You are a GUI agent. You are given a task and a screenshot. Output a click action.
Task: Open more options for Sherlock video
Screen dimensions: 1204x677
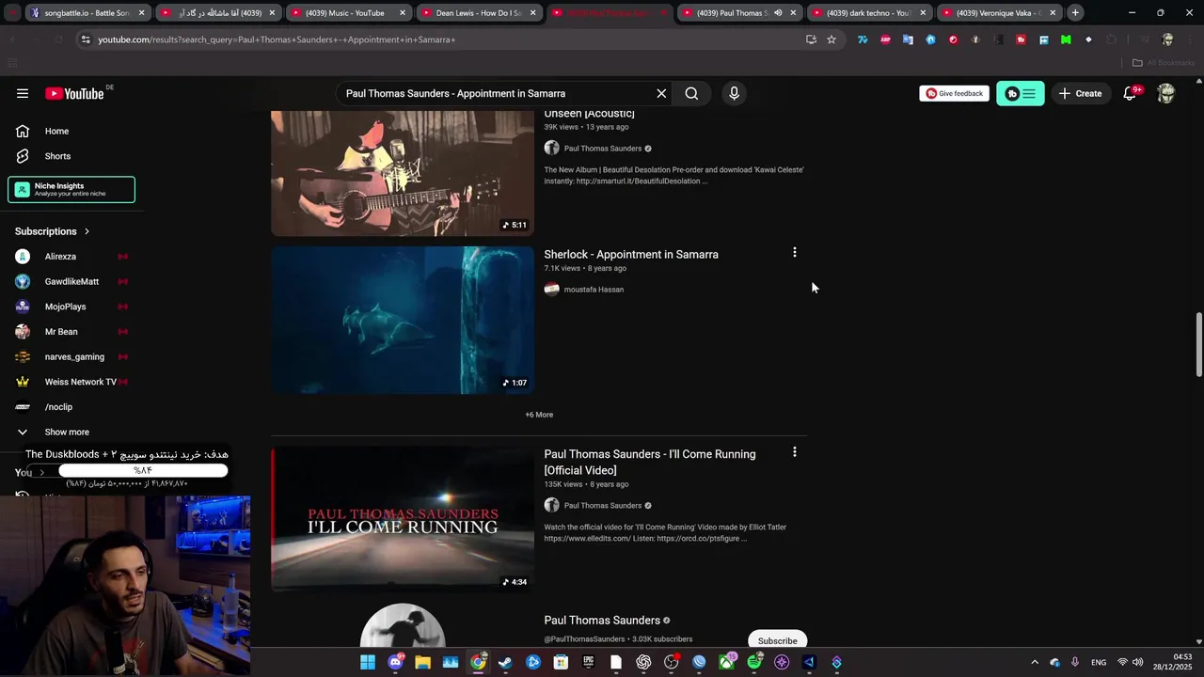[795, 253]
